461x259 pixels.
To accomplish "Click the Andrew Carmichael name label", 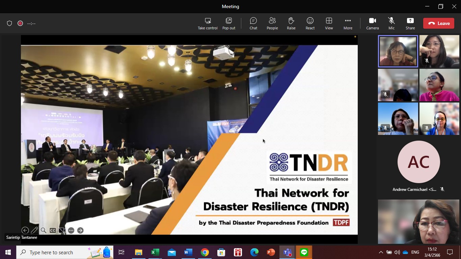I will (414, 190).
